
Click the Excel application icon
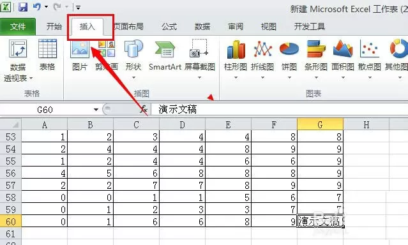tap(6, 6)
